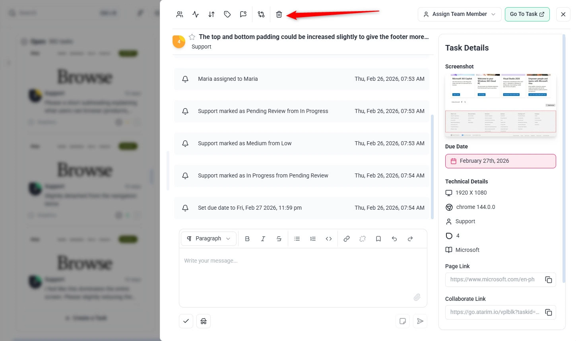
Task: Click the Go To Task button
Action: click(x=527, y=14)
